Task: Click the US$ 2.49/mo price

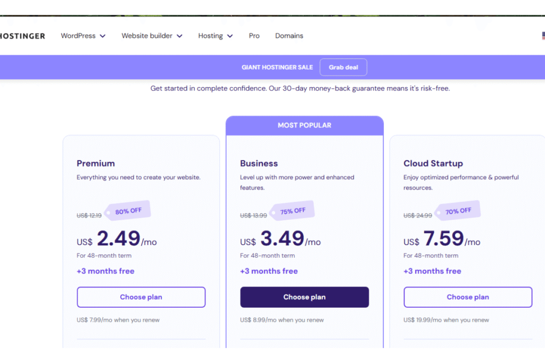Action: pos(117,239)
